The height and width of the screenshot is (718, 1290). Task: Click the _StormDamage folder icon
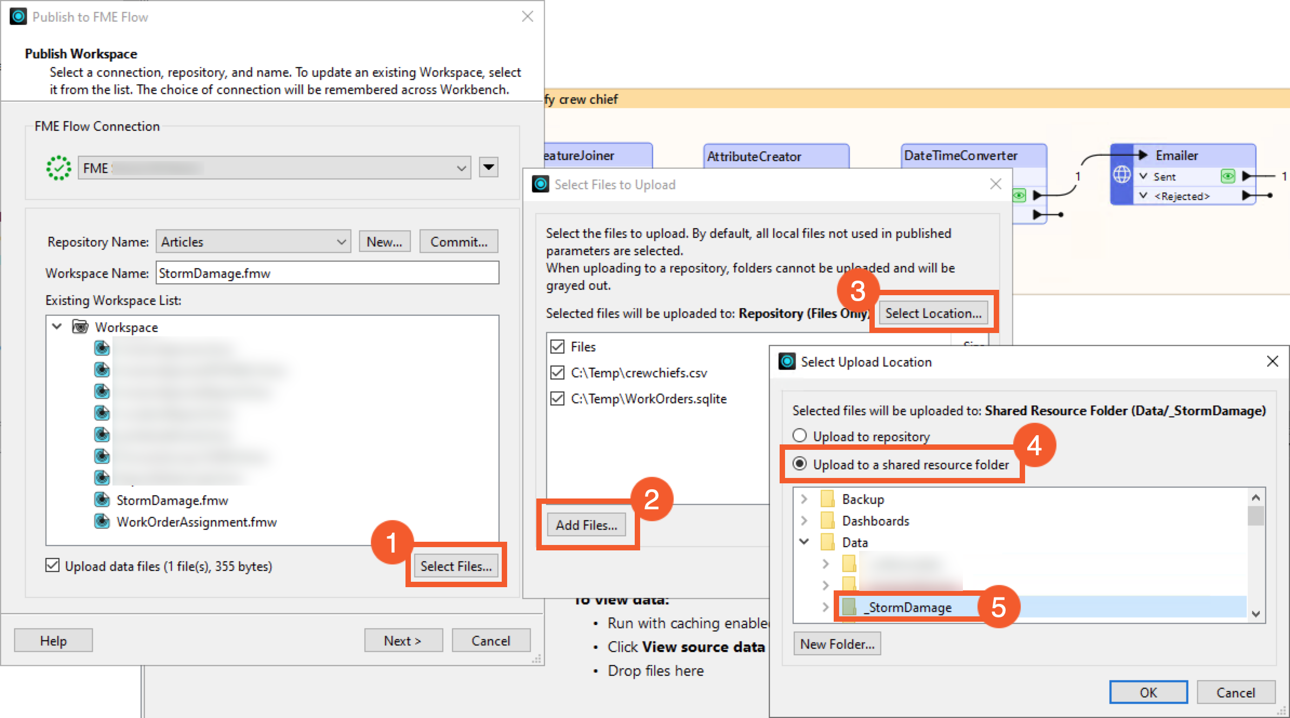[x=849, y=607]
